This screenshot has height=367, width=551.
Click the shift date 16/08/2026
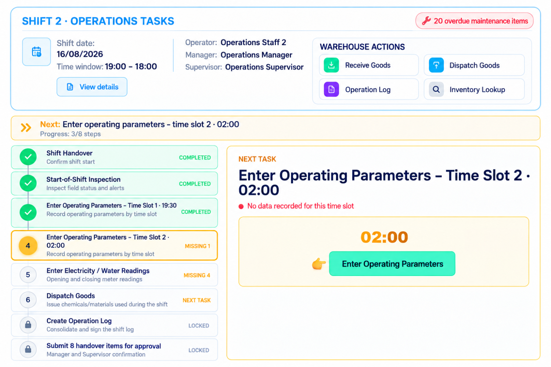(80, 54)
